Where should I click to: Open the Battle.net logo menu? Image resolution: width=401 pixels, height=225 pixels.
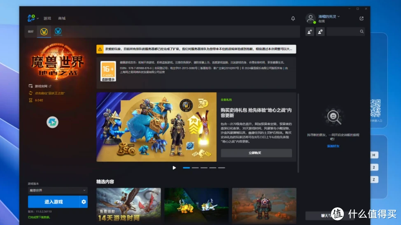[31, 18]
